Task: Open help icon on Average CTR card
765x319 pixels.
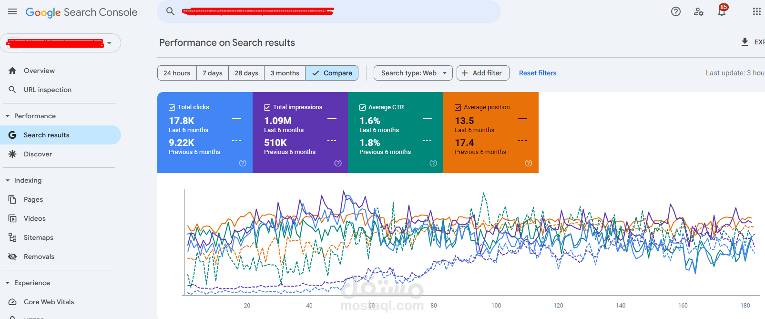Action: pos(433,163)
